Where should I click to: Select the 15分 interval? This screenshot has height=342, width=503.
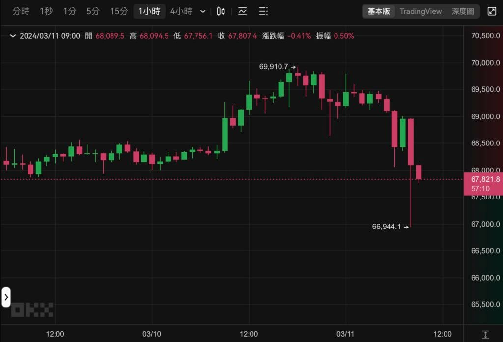point(119,11)
